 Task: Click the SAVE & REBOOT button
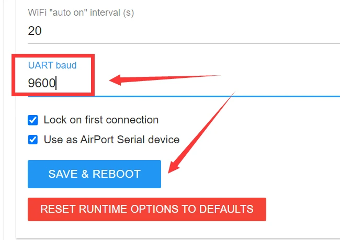pyautogui.click(x=94, y=174)
